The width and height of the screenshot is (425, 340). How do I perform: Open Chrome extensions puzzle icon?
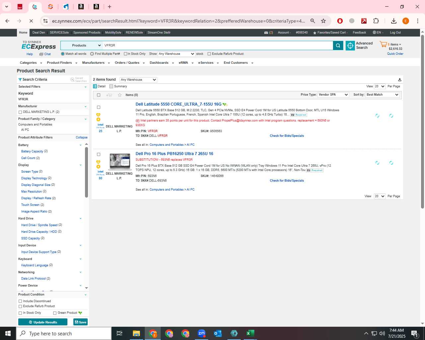[376, 21]
